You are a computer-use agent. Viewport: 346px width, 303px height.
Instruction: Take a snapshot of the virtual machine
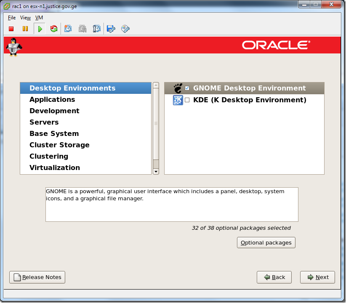68,29
